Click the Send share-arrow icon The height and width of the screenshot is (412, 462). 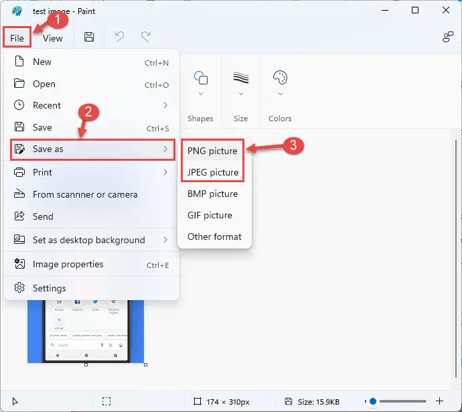[19, 216]
